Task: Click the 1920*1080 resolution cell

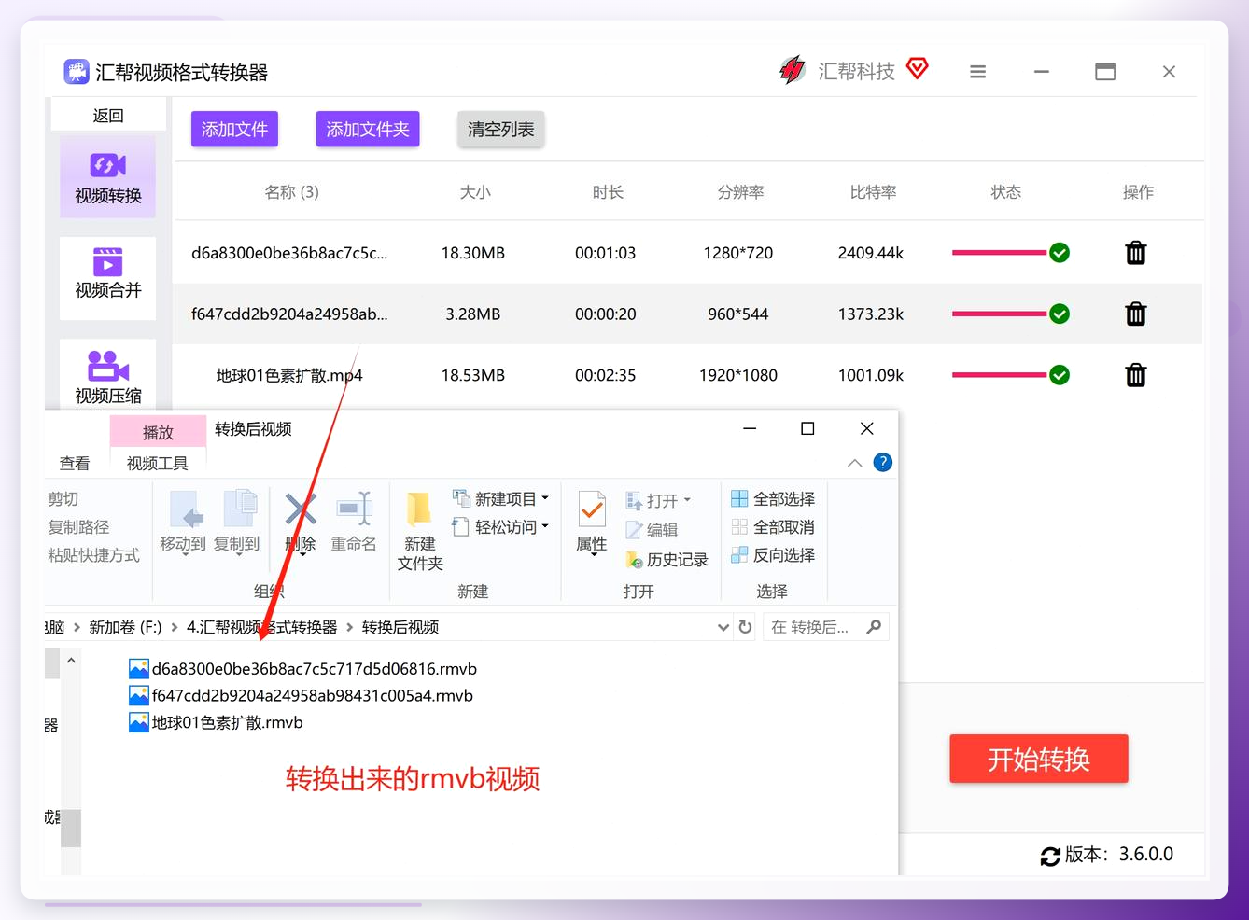Action: [738, 375]
